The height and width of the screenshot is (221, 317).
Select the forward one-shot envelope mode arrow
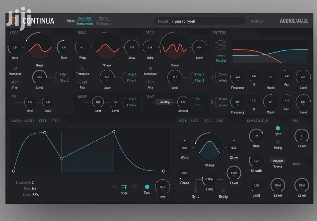(x=114, y=187)
